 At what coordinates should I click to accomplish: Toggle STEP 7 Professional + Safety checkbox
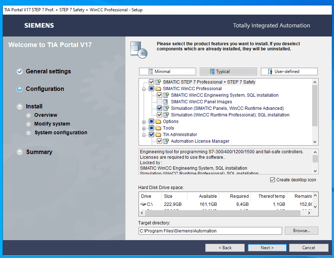151,82
